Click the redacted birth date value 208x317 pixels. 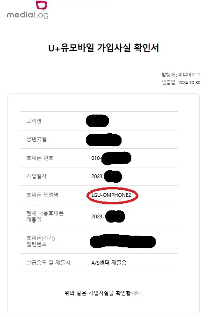[x=104, y=140]
